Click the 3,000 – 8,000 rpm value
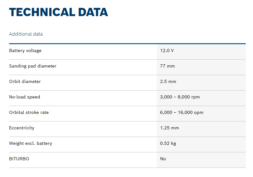This screenshot has width=253, height=177. 180,97
